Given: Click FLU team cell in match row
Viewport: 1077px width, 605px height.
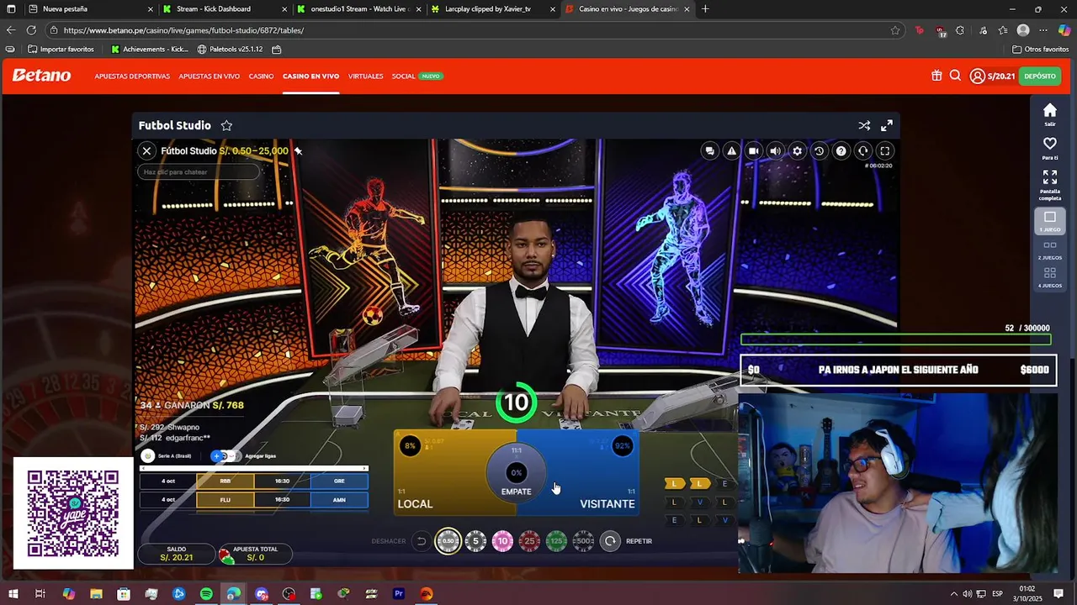Looking at the screenshot, I should [x=225, y=500].
